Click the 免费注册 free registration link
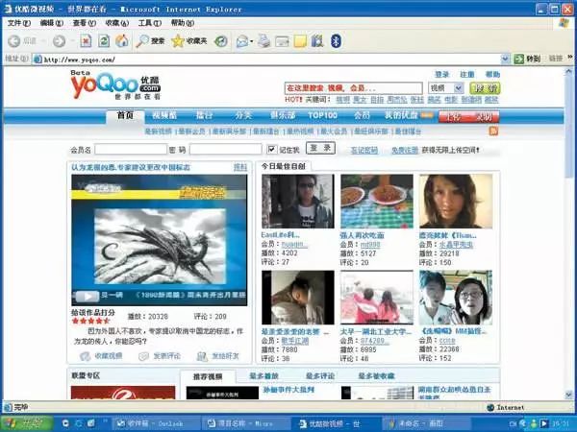The height and width of the screenshot is (432, 577). [x=405, y=151]
